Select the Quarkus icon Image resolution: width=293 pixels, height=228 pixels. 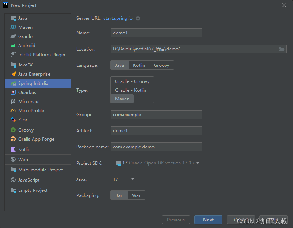point(13,92)
